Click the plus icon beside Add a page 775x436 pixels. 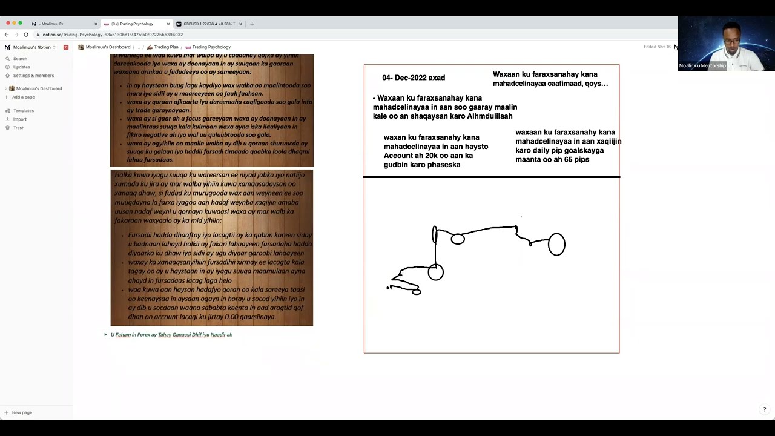pos(7,97)
